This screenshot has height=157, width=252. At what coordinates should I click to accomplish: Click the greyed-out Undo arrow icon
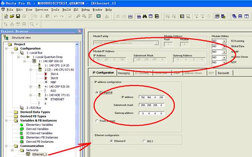pyautogui.click(x=56, y=16)
